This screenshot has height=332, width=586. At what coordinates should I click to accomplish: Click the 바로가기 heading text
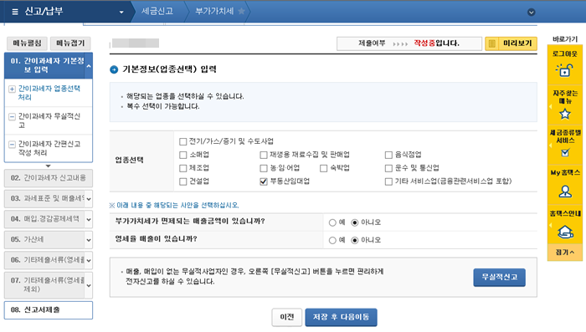pos(565,39)
